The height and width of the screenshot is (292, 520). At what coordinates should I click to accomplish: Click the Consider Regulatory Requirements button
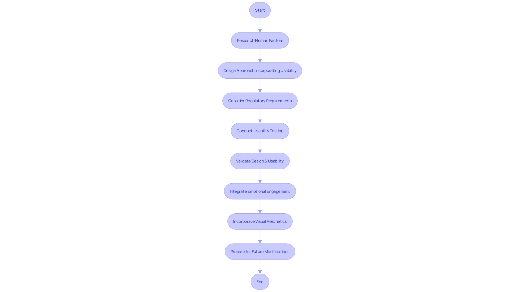click(x=260, y=101)
